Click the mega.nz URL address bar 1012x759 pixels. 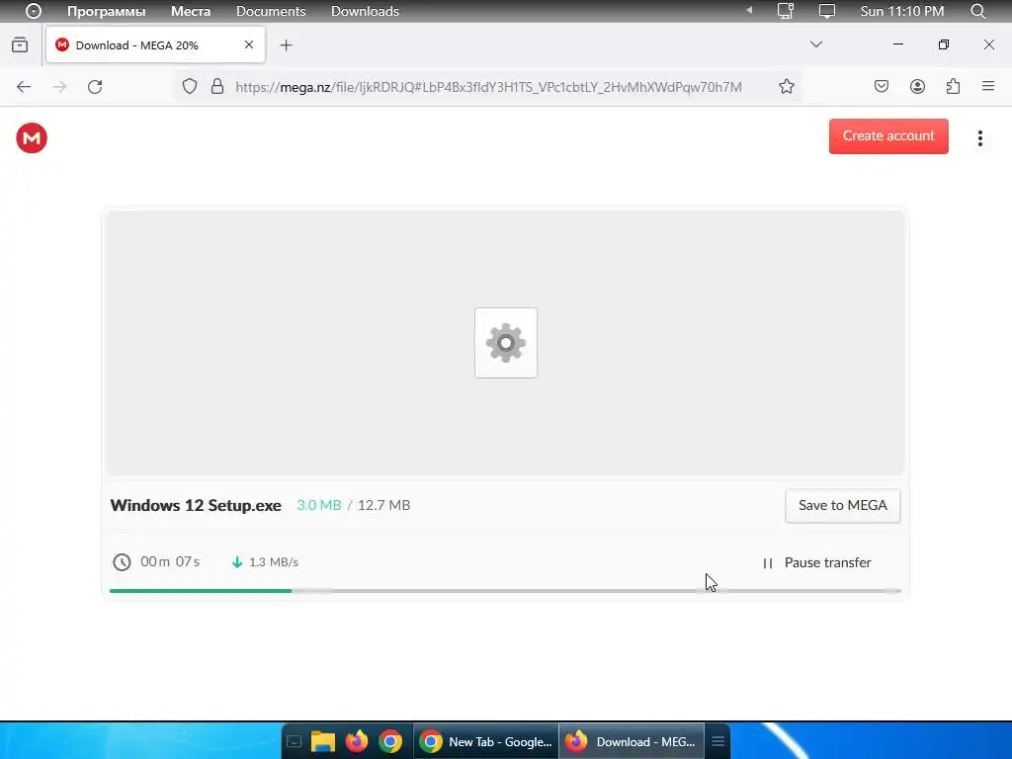(488, 87)
